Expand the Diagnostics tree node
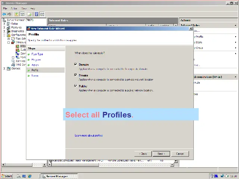 [x=4, y=31]
